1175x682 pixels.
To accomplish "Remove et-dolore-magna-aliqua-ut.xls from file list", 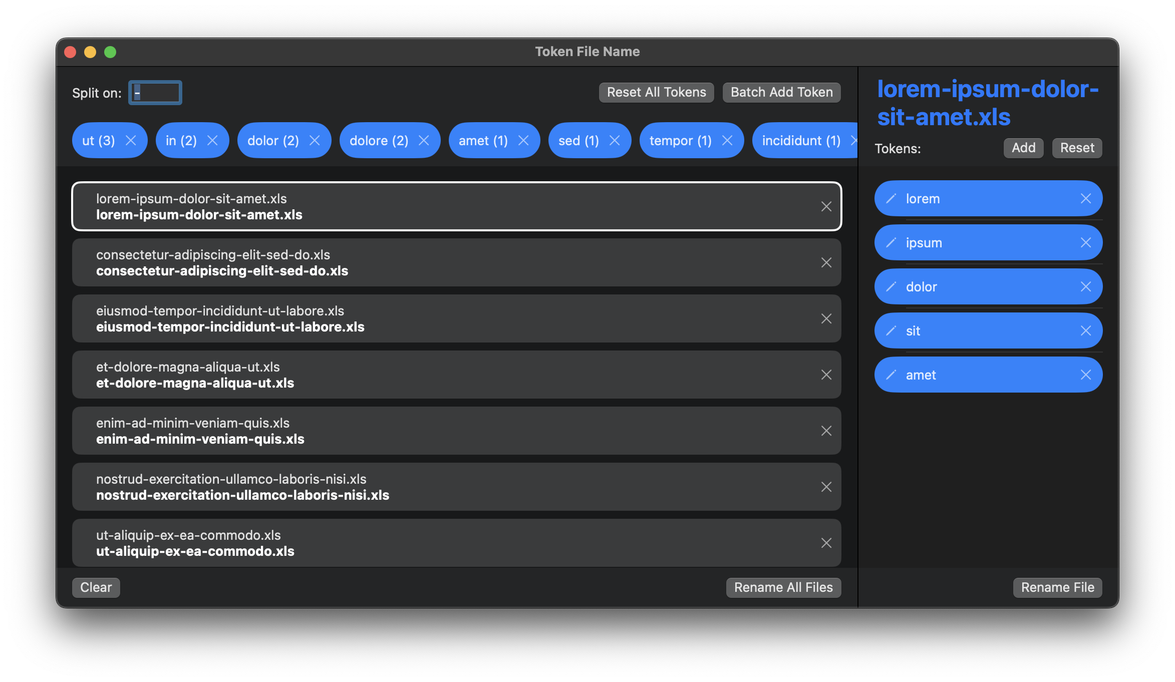I will (x=826, y=375).
